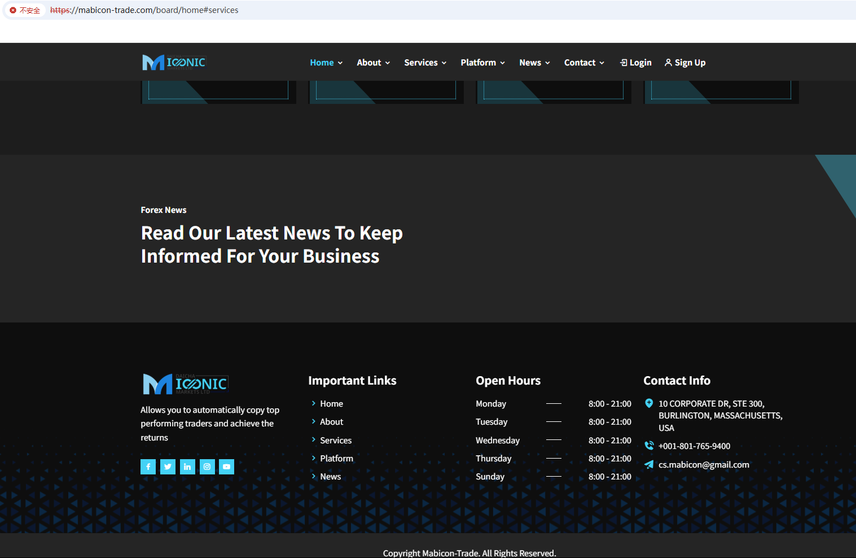Screen dimensions: 856x558
Task: Expand the News dropdown arrow in navbar
Action: click(x=547, y=63)
